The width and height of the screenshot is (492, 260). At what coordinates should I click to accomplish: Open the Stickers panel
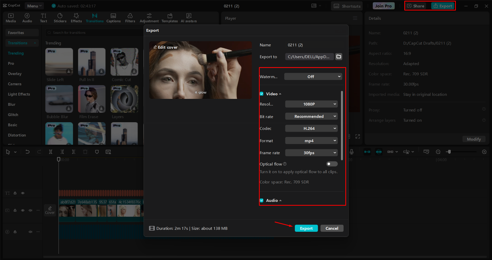[60, 18]
